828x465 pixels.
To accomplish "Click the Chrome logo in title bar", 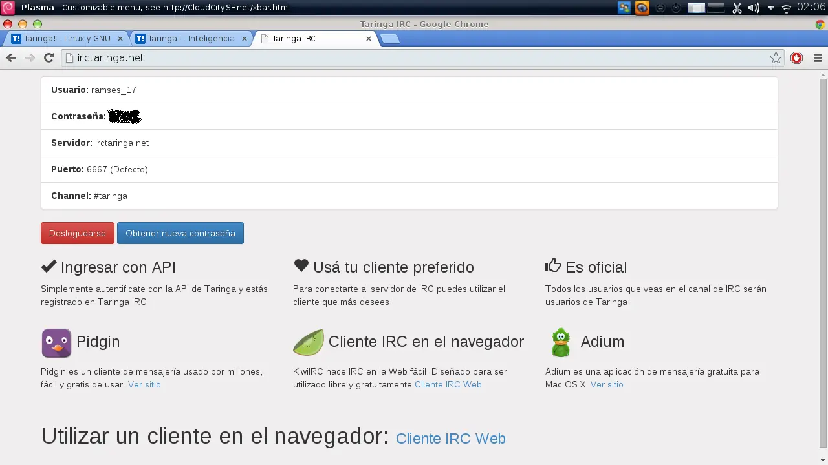I will [x=820, y=25].
